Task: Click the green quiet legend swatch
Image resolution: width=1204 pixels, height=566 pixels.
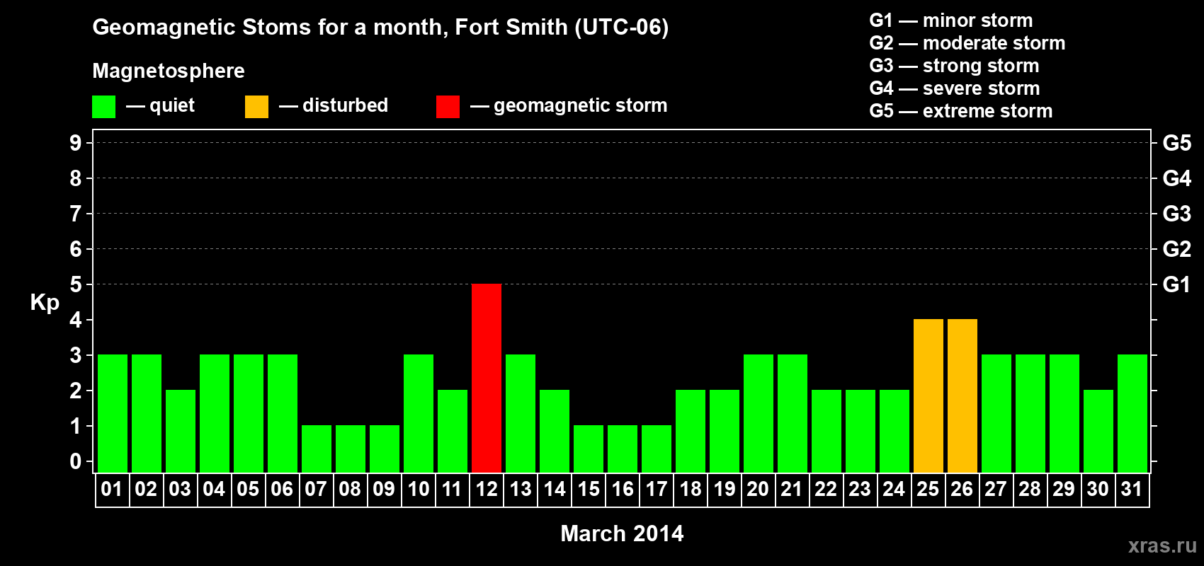Action: point(103,107)
